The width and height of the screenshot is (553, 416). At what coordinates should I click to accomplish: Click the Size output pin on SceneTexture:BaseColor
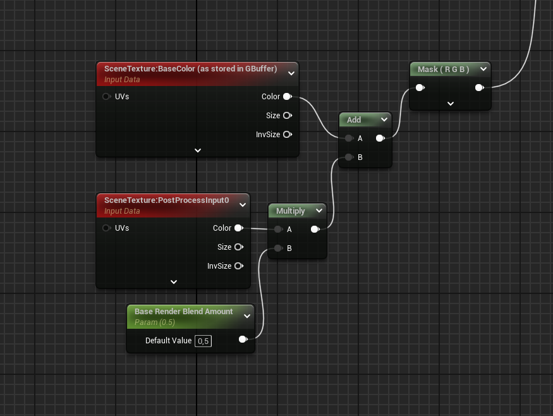coord(287,116)
